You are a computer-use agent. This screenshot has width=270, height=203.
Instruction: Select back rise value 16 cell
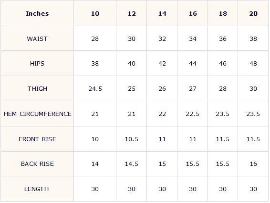(253, 164)
